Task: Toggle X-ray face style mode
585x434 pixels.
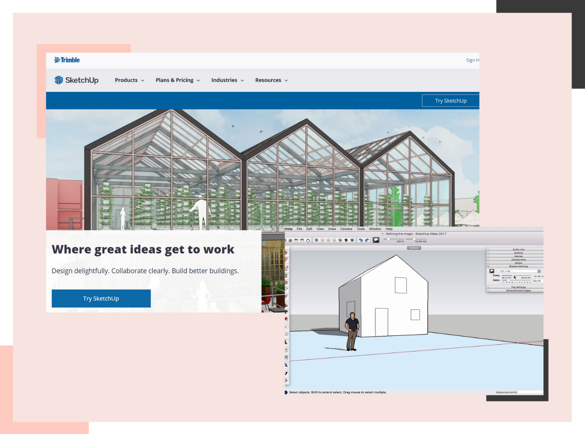Action: point(315,240)
